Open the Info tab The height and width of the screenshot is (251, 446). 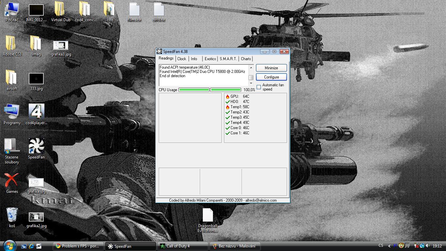pyautogui.click(x=194, y=59)
